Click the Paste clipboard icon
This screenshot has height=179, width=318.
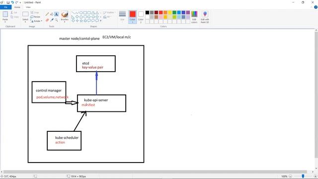pos(5,14)
